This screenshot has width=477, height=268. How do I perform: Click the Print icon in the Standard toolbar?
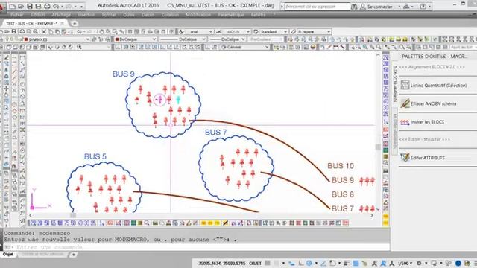(x=22, y=31)
